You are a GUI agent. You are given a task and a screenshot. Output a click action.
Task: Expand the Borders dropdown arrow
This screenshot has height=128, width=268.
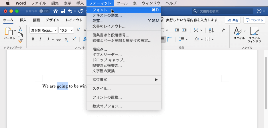pos(213,39)
